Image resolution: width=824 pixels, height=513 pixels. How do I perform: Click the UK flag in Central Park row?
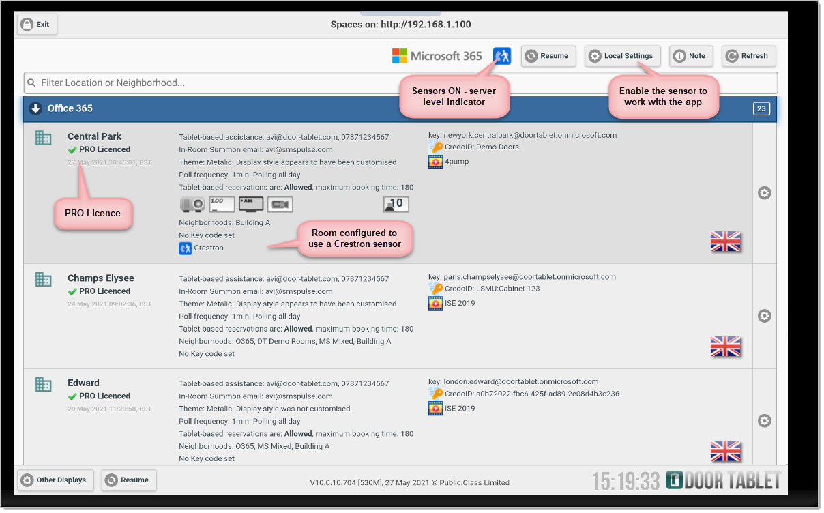point(726,241)
